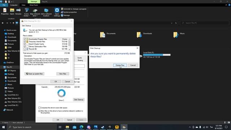
Task: Click Uninstall or change a program
Action: 74,9
